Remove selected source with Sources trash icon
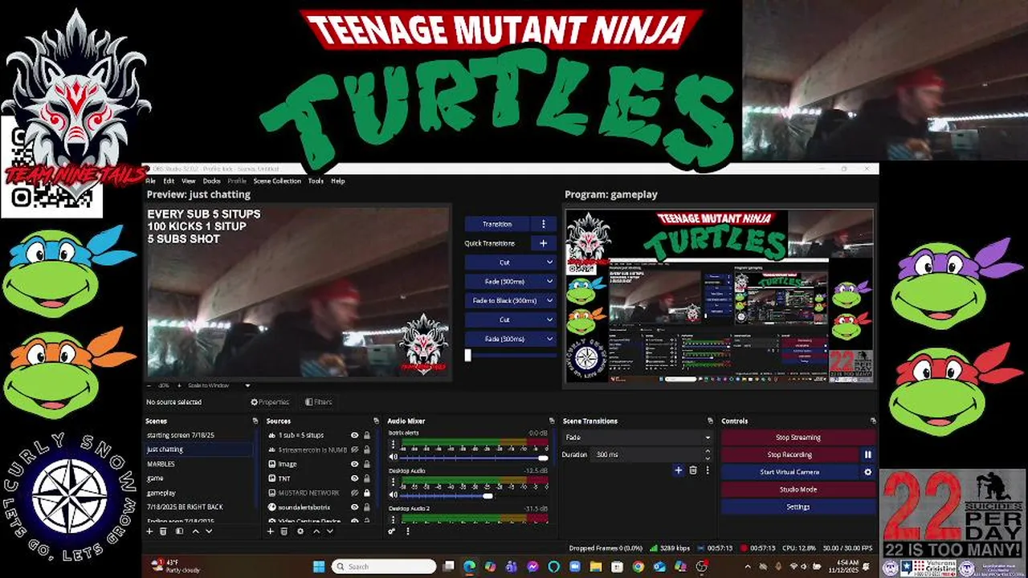 point(284,531)
